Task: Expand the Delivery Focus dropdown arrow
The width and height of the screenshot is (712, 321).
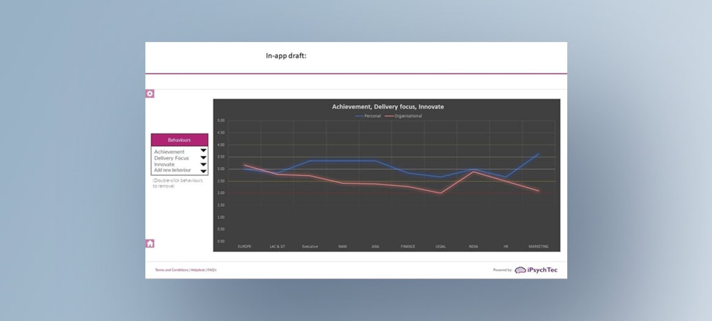Action: 203,158
